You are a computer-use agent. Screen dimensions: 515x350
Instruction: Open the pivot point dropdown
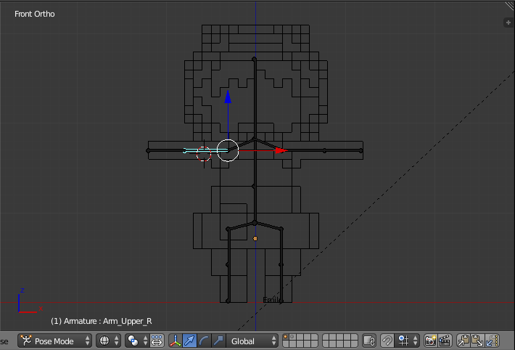coord(137,341)
